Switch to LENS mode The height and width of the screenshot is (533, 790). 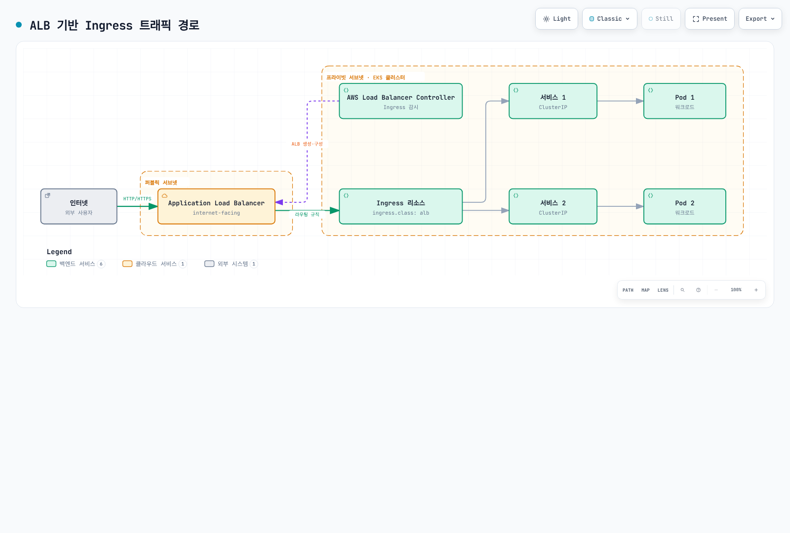click(663, 290)
